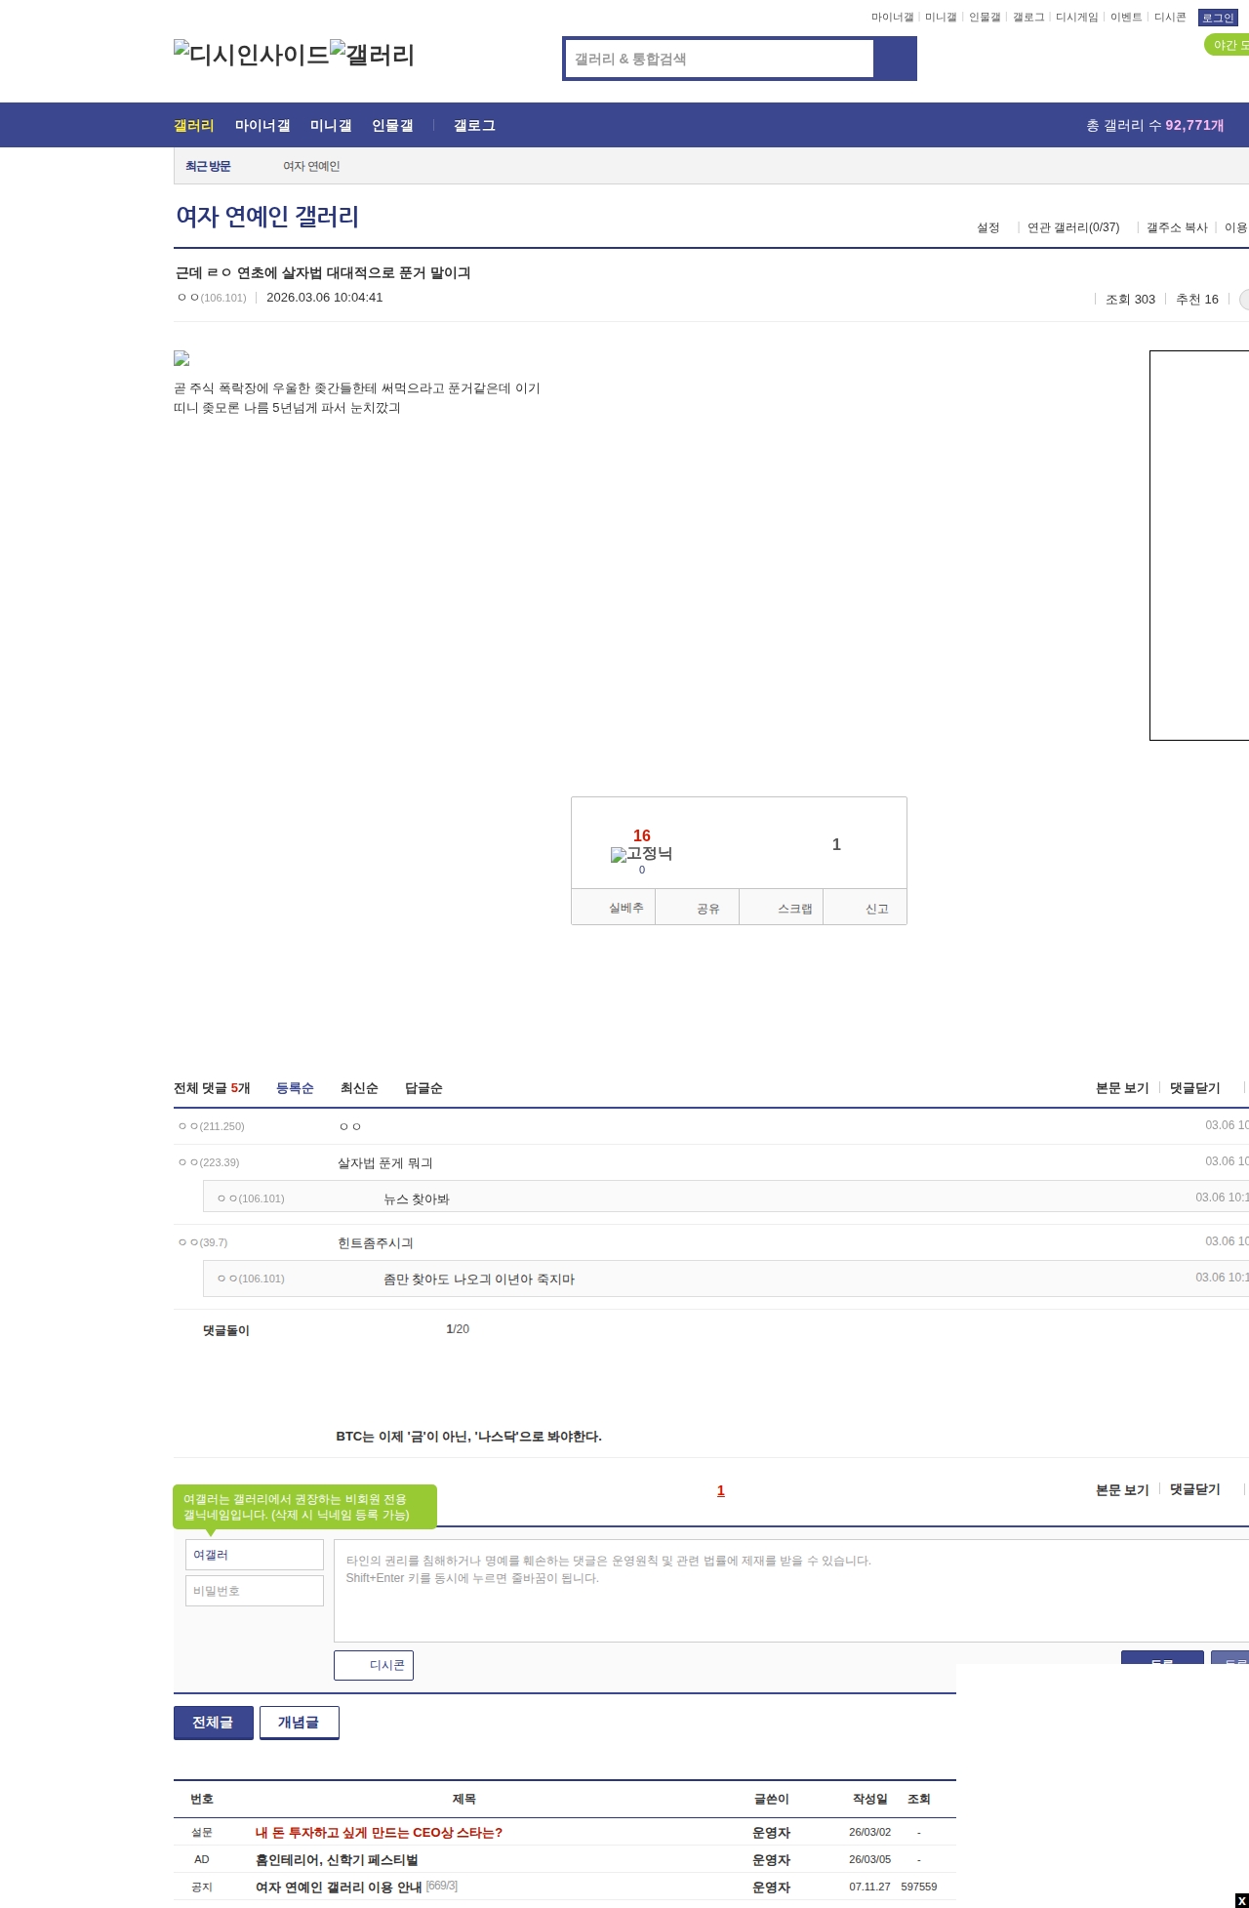Click the search button beside the search box
Screen dimensions: 1249x1908
[895, 59]
